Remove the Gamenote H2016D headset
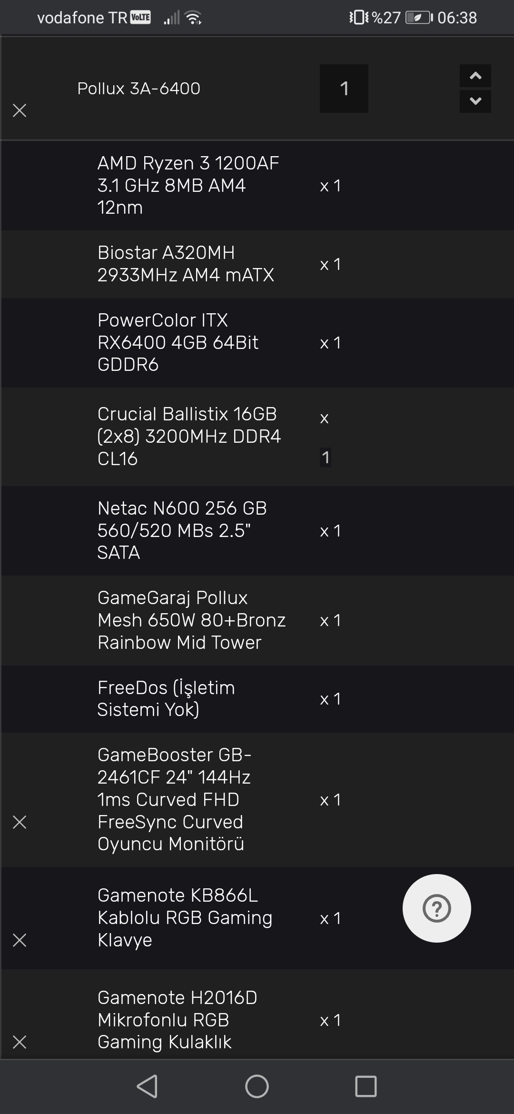The height and width of the screenshot is (1114, 514). coord(20,1042)
